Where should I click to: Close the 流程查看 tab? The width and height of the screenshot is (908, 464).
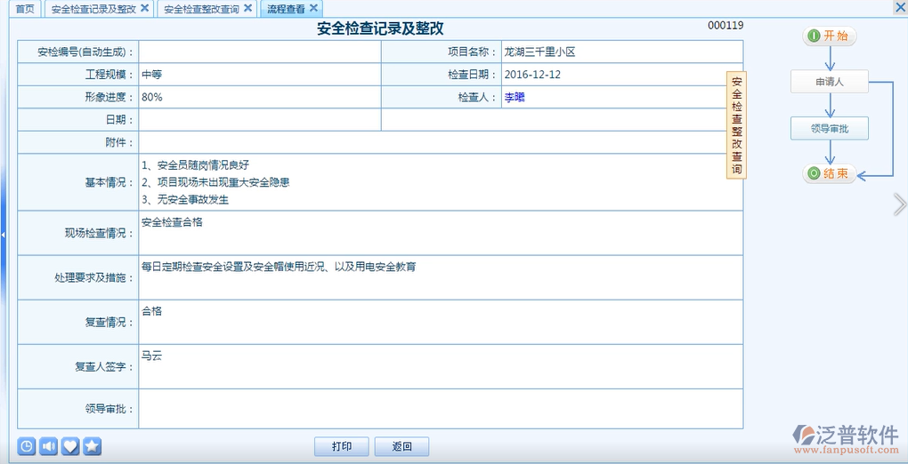[313, 8]
